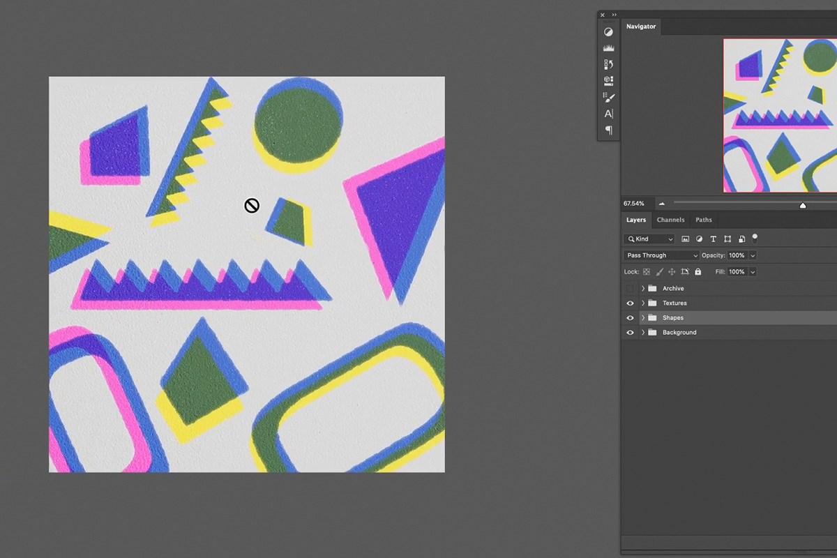Screen dimensions: 837x558
Task: Switch to the Channels tab
Action: point(670,220)
